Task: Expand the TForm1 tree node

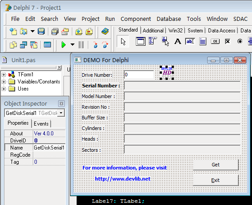Action: click(x=4, y=75)
